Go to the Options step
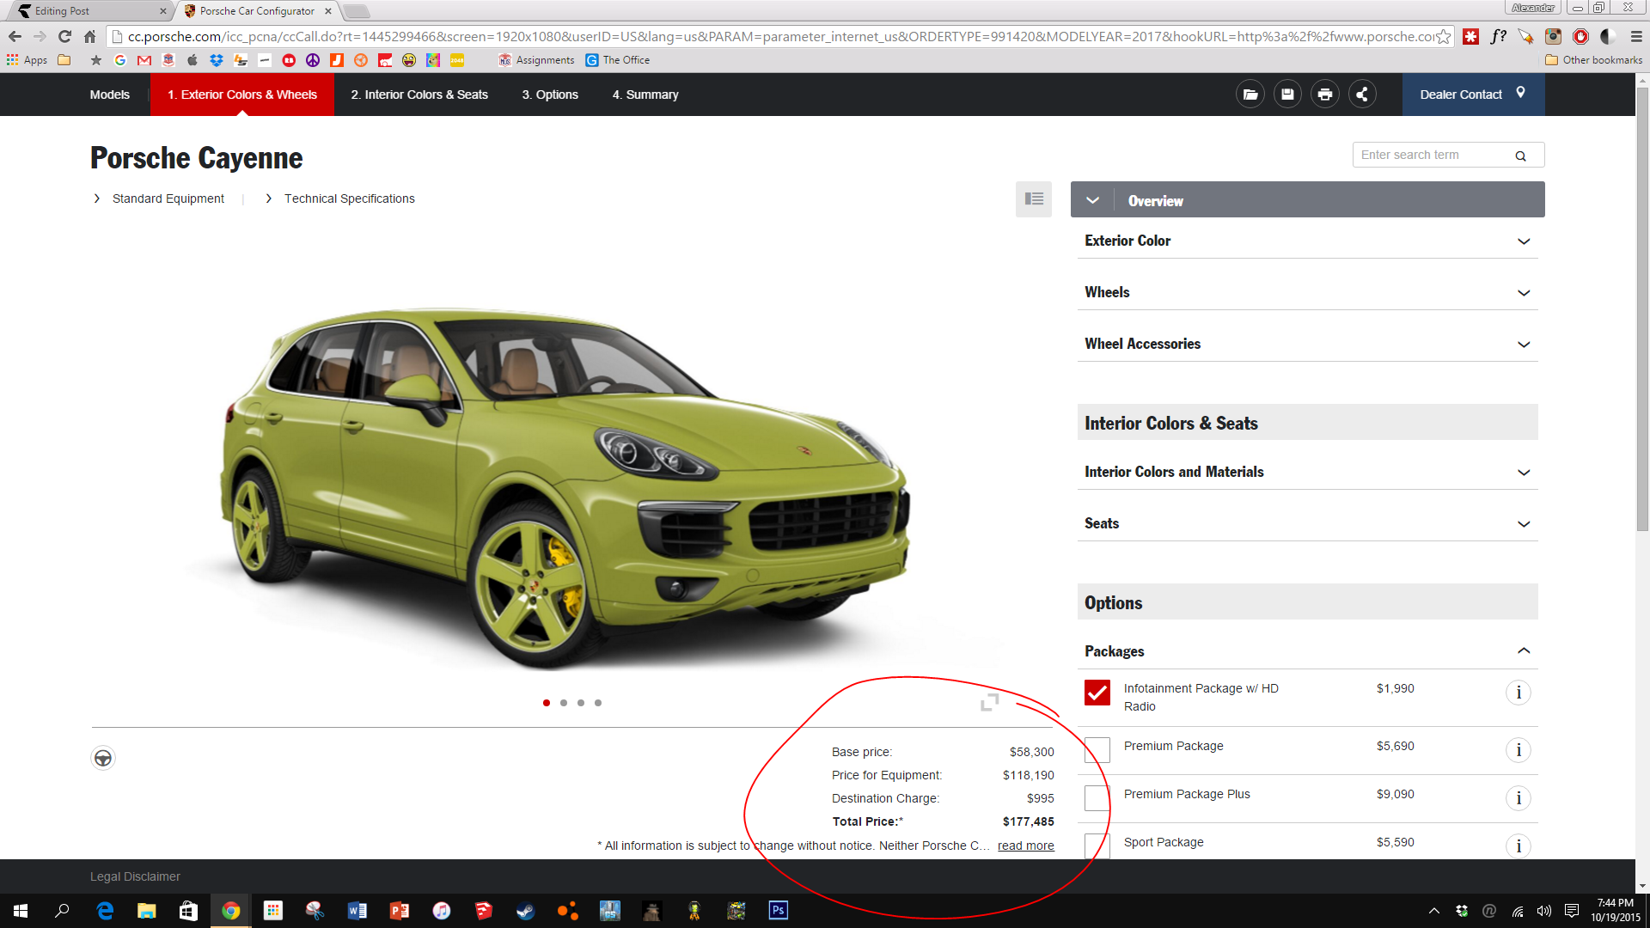The image size is (1650, 928). [x=550, y=95]
